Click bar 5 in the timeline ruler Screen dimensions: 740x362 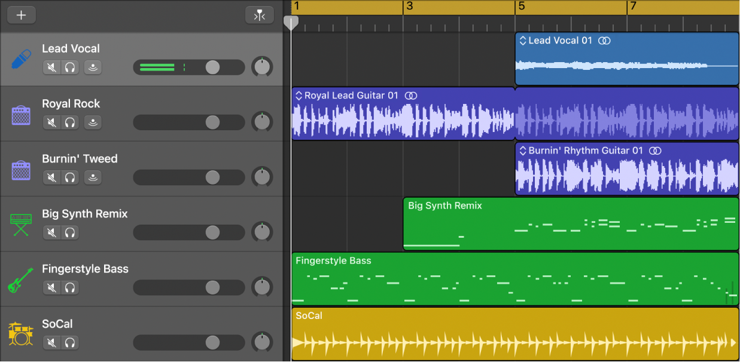(521, 7)
